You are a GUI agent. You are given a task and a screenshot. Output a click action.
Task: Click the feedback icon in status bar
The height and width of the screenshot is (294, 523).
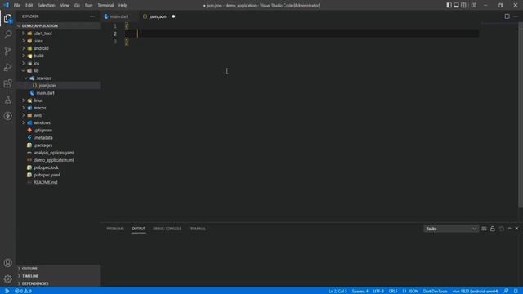(507, 291)
